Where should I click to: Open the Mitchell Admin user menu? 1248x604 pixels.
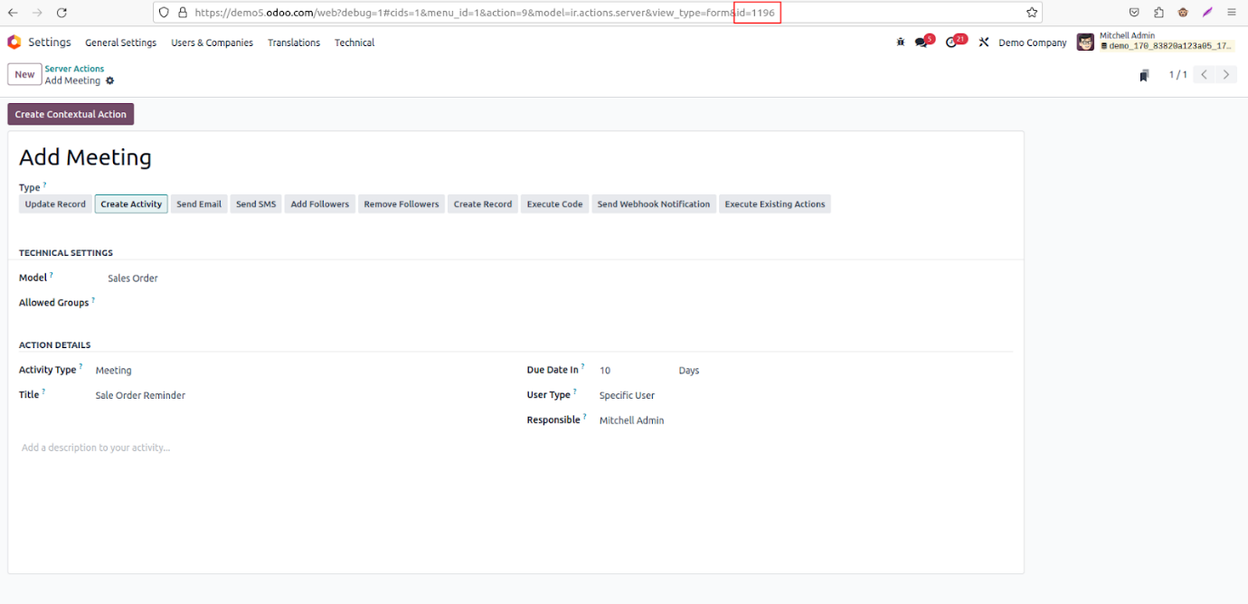(1156, 42)
